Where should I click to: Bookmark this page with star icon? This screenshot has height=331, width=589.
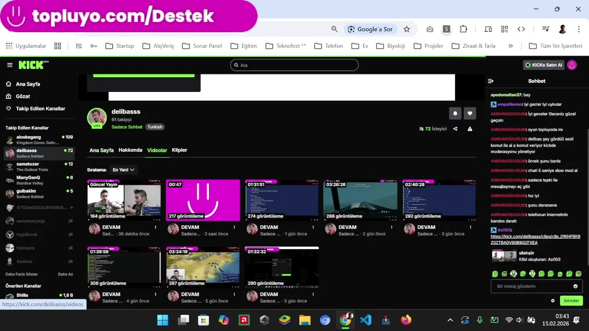point(407,29)
